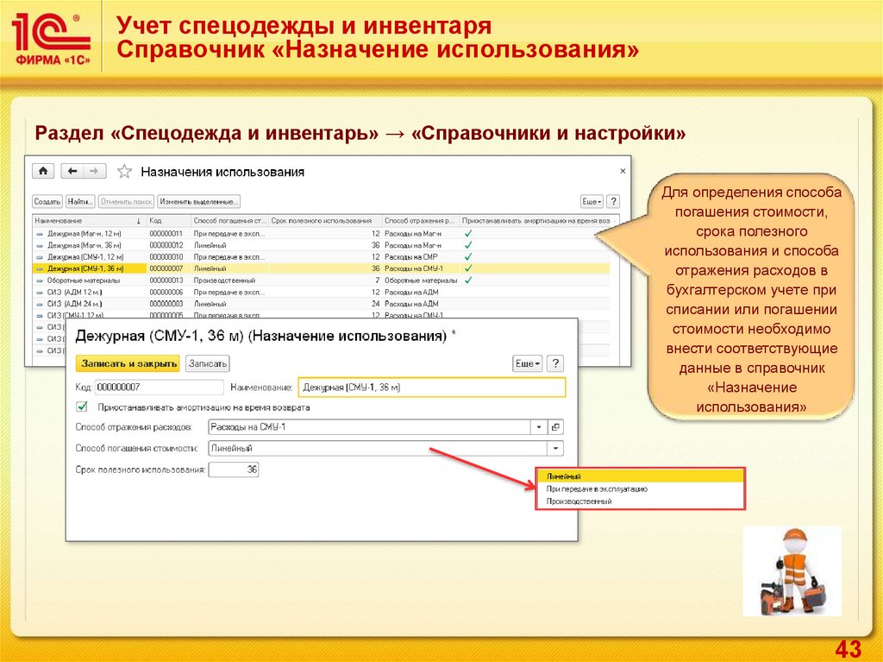Choose Производственный option
Image resolution: width=883 pixels, height=662 pixels.
click(x=641, y=501)
